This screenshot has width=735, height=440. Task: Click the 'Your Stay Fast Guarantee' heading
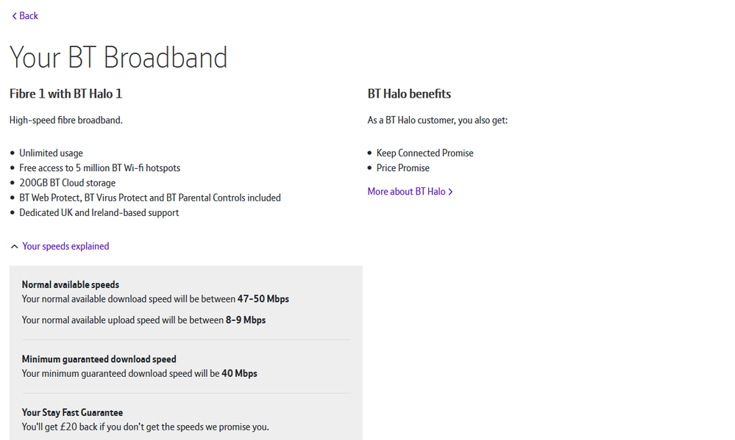point(72,413)
